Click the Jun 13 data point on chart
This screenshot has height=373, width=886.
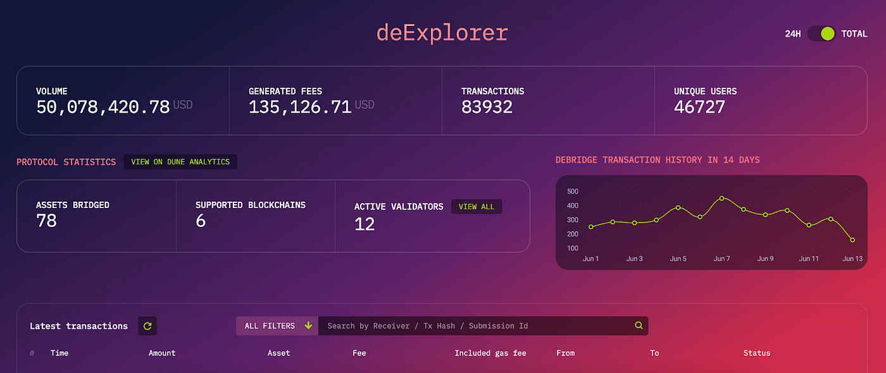coord(852,240)
